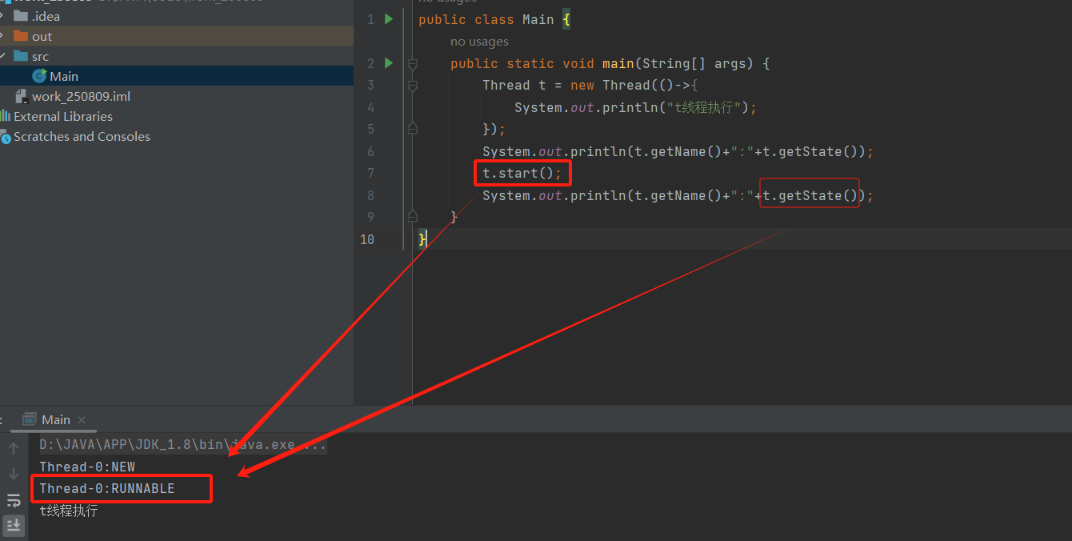Click the Main class icon in project tree

point(39,76)
